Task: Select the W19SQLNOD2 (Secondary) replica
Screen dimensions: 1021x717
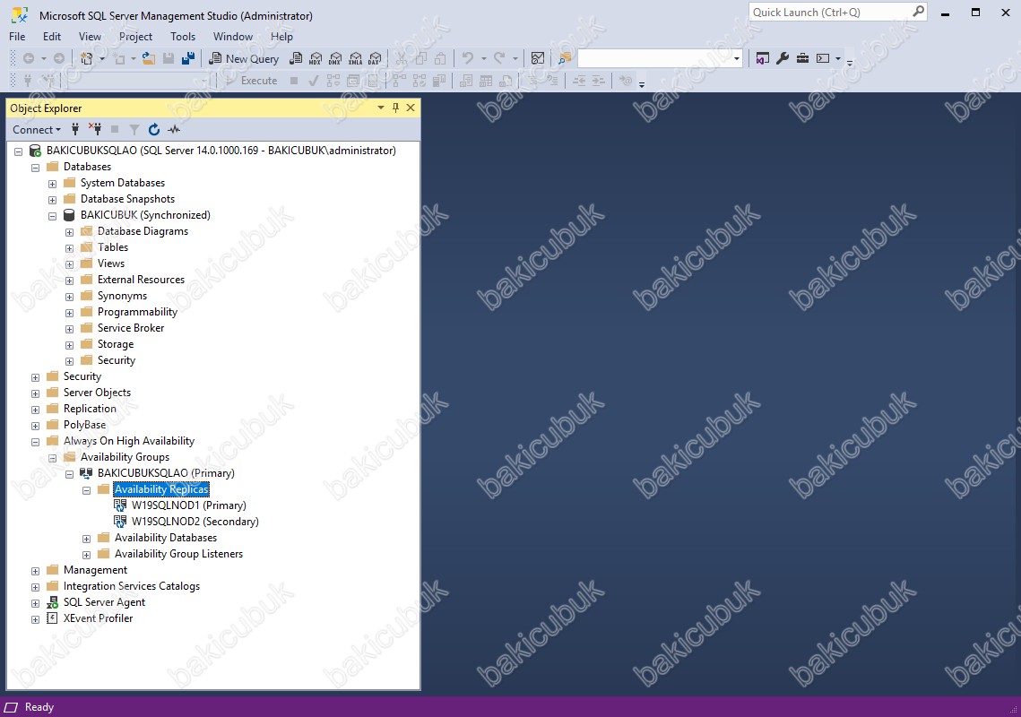Action: pos(195,521)
